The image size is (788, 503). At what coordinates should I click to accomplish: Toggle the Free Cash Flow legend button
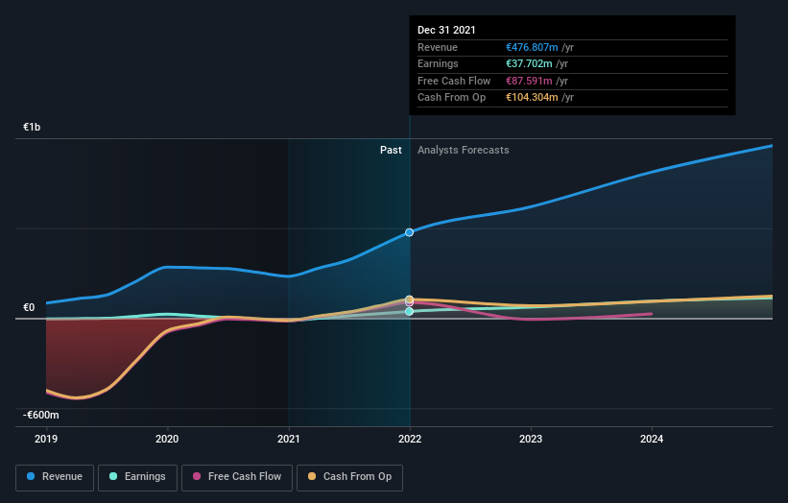[x=237, y=477]
